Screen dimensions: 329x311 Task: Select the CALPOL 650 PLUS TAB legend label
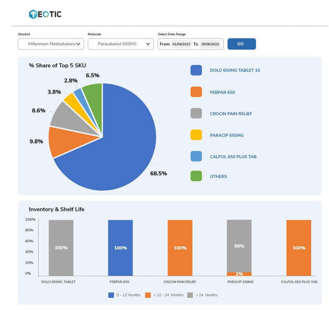233,157
